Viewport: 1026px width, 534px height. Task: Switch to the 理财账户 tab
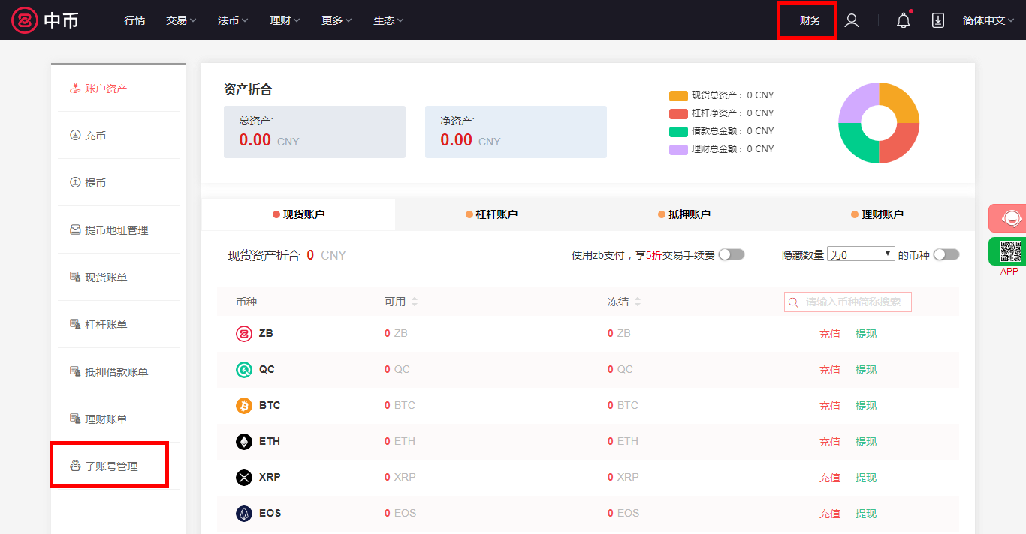(x=877, y=214)
